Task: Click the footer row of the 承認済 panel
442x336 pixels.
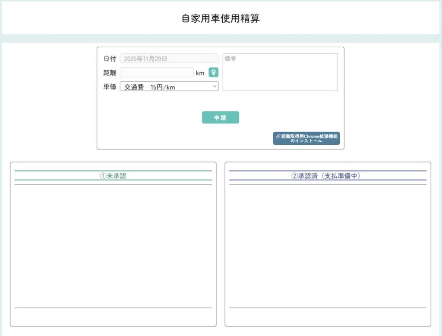Action: tap(328, 316)
